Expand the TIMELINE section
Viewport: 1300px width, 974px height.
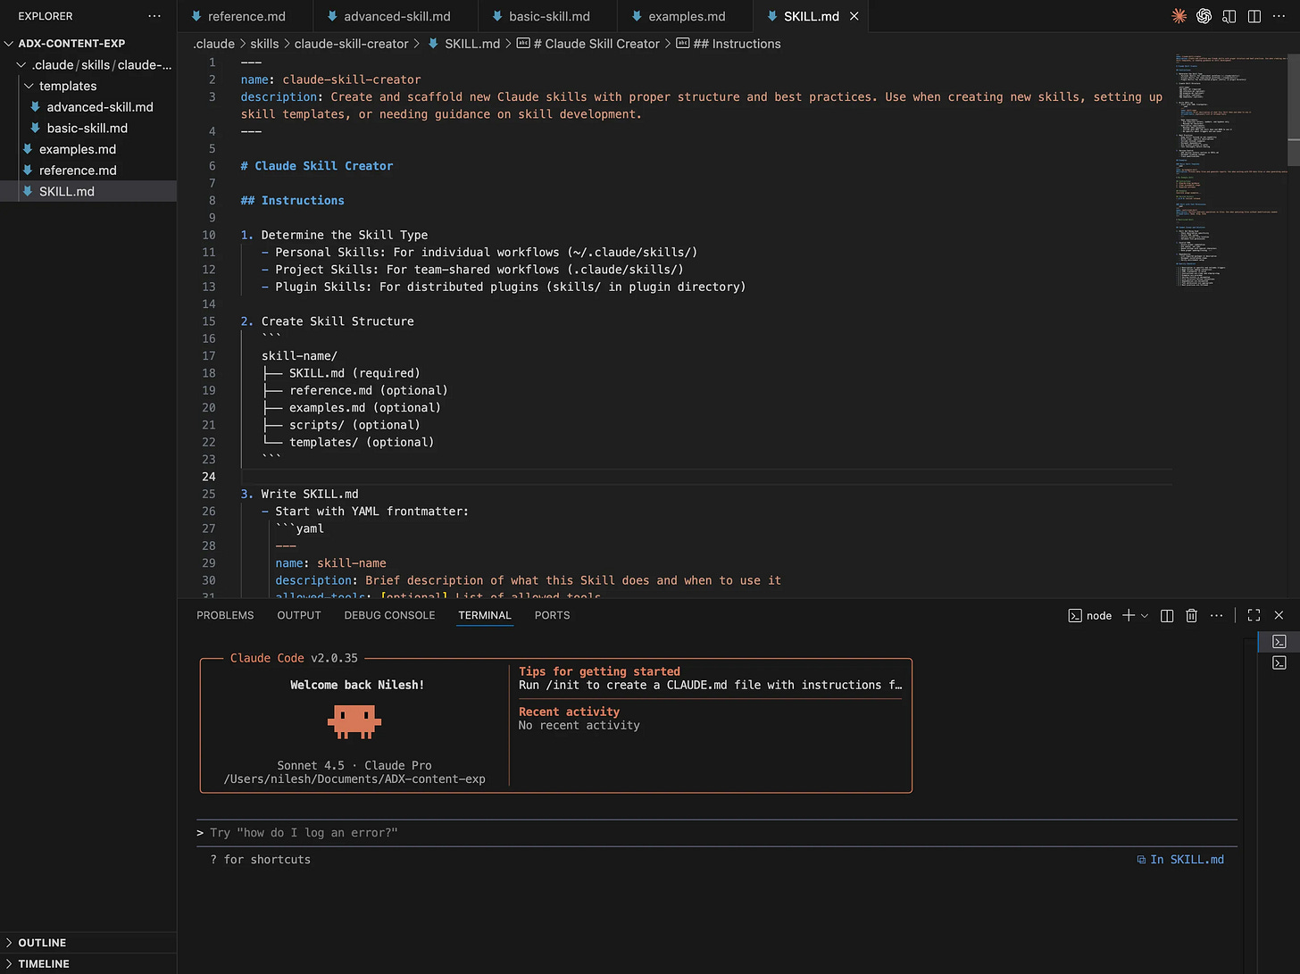click(x=88, y=963)
